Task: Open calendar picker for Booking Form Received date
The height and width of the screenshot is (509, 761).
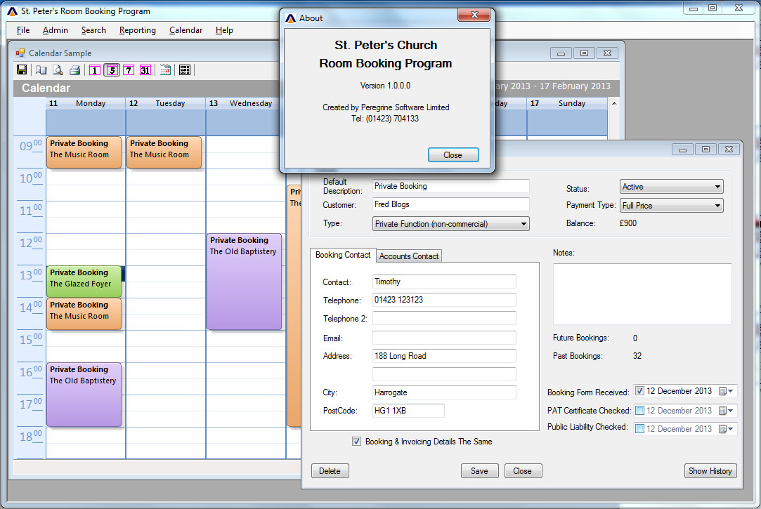Action: coord(726,391)
